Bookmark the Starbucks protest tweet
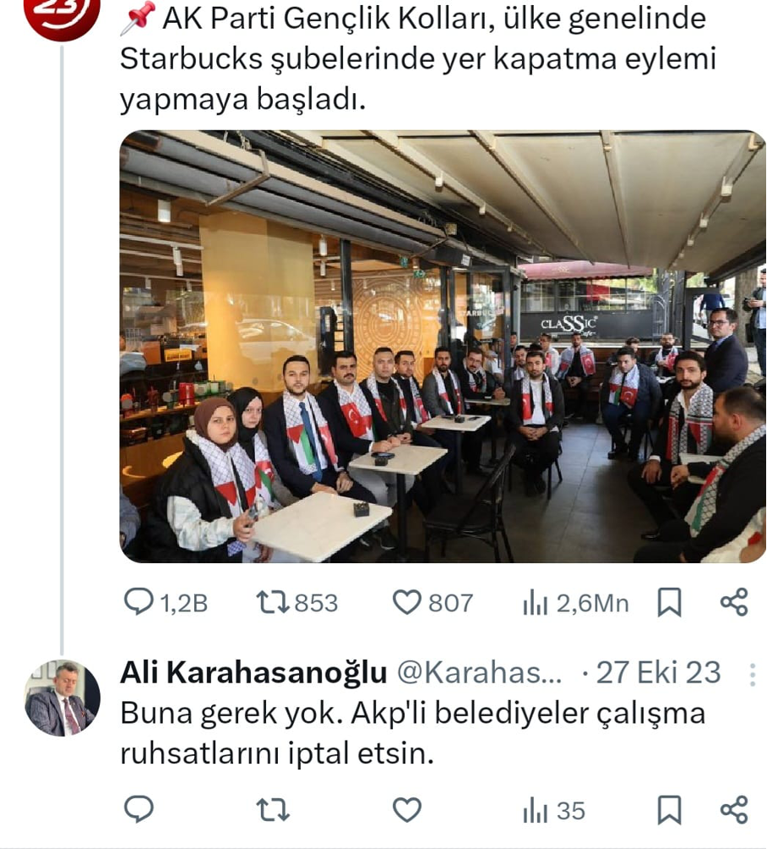767x849 pixels. 669,603
